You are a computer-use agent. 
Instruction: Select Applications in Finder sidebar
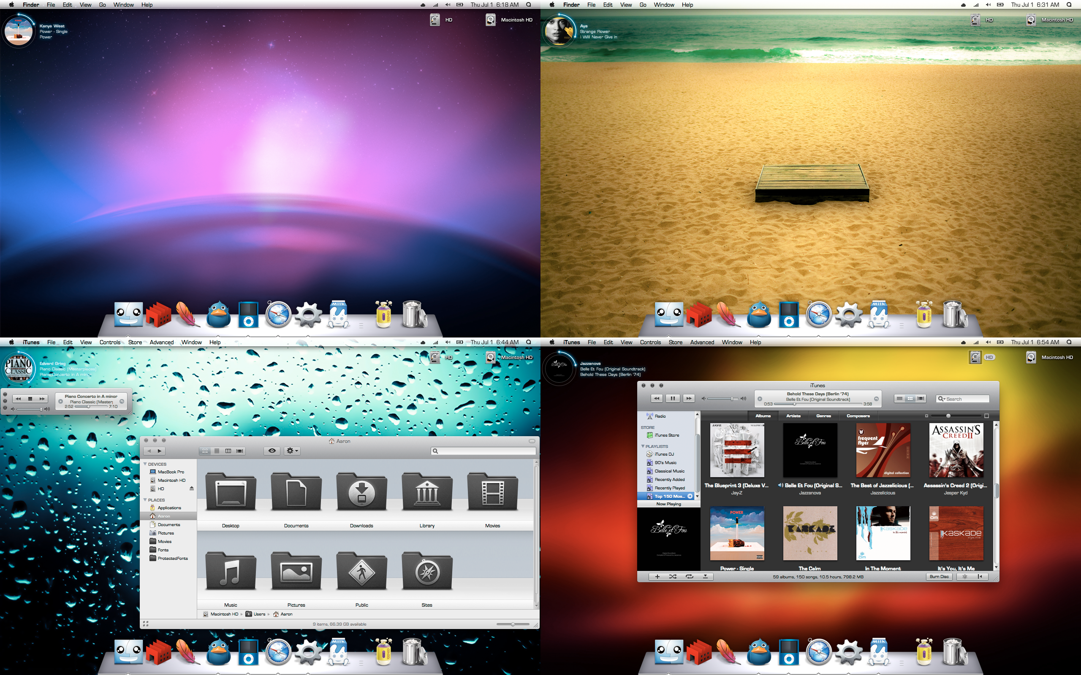click(169, 508)
